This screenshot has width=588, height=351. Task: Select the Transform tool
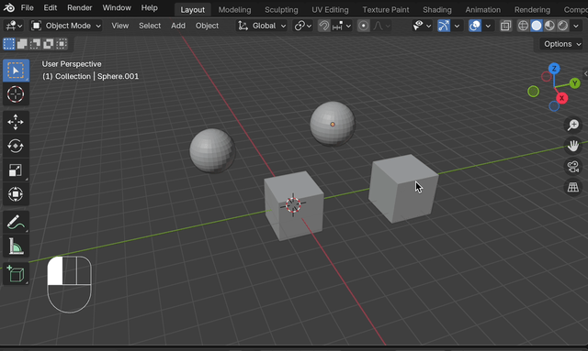(16, 194)
